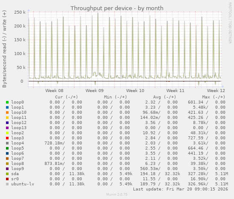Select the loop0 legend label
The width and height of the screenshot is (234, 199).
pyautogui.click(x=18, y=102)
